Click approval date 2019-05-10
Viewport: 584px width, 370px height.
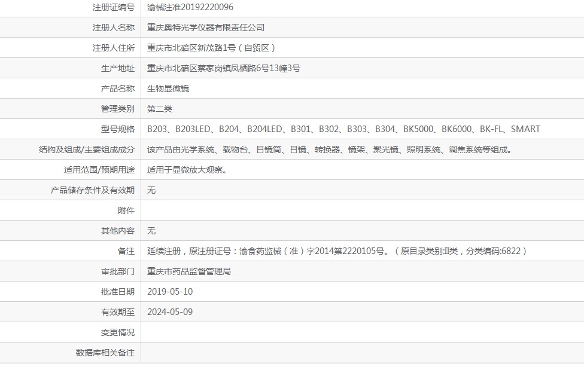(x=170, y=292)
